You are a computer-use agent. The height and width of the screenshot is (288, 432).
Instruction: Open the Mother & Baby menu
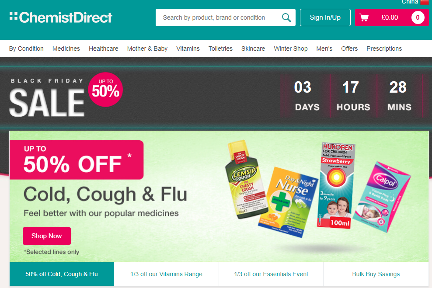click(x=147, y=49)
